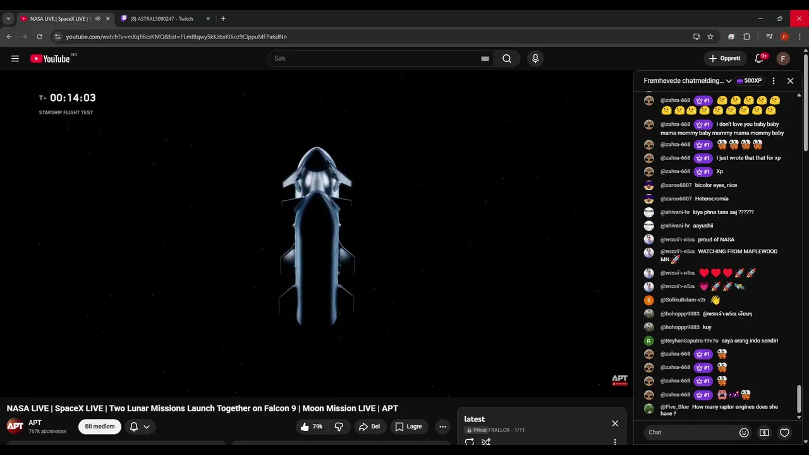Click 'bicolor eyes, nice' chat message

tap(715, 185)
